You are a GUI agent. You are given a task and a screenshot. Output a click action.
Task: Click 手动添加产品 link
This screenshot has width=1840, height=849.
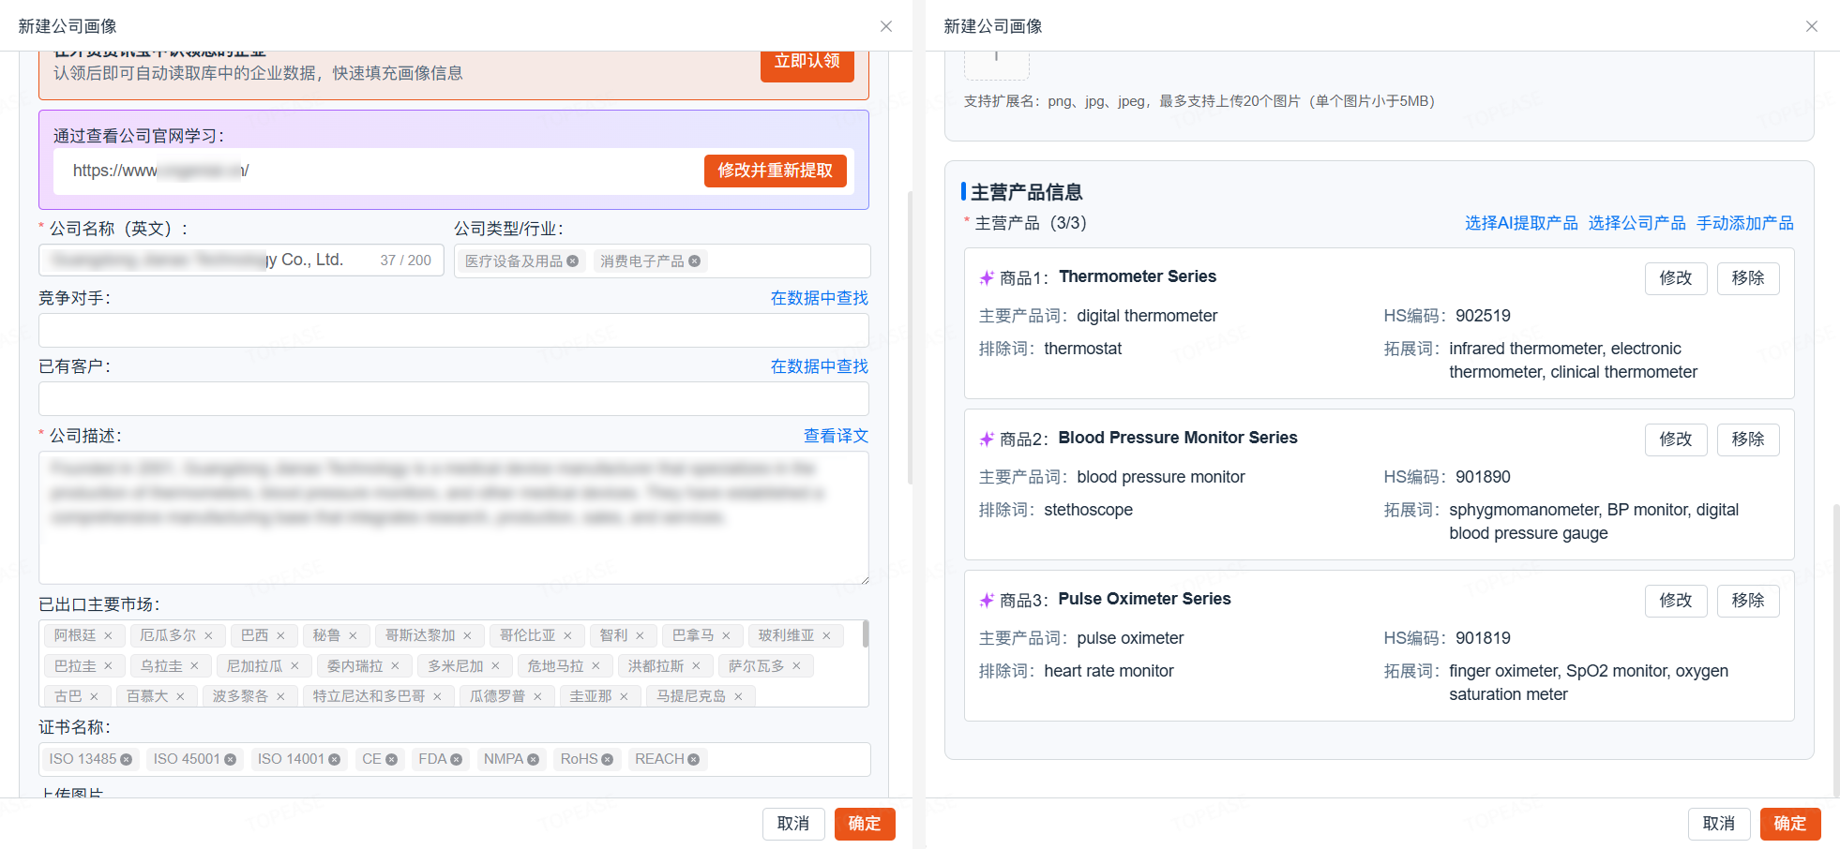[1744, 223]
